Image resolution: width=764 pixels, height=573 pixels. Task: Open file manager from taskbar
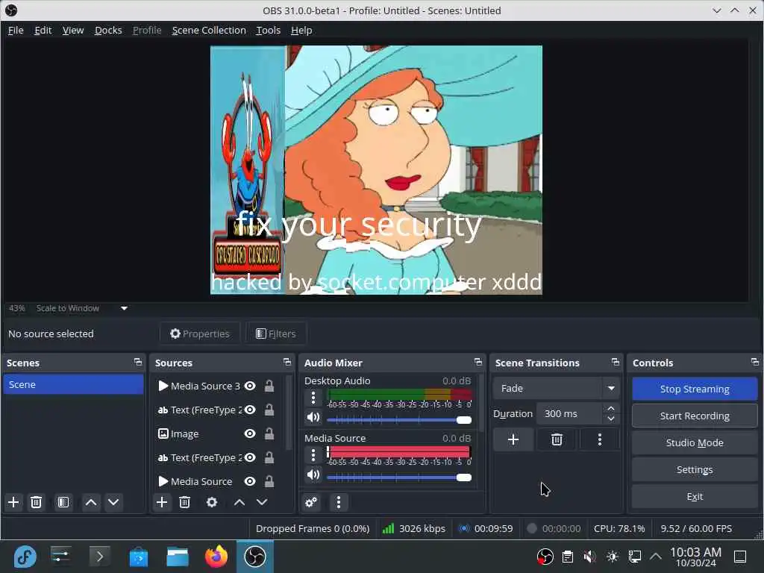click(x=178, y=557)
